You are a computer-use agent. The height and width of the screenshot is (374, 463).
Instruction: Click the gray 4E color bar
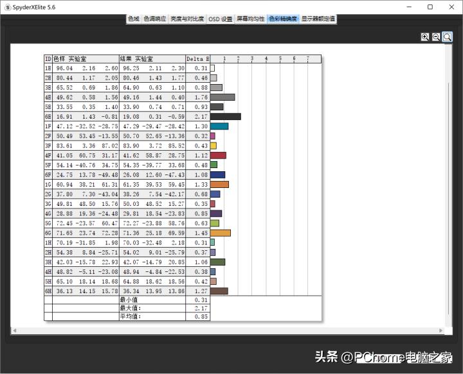222,97
